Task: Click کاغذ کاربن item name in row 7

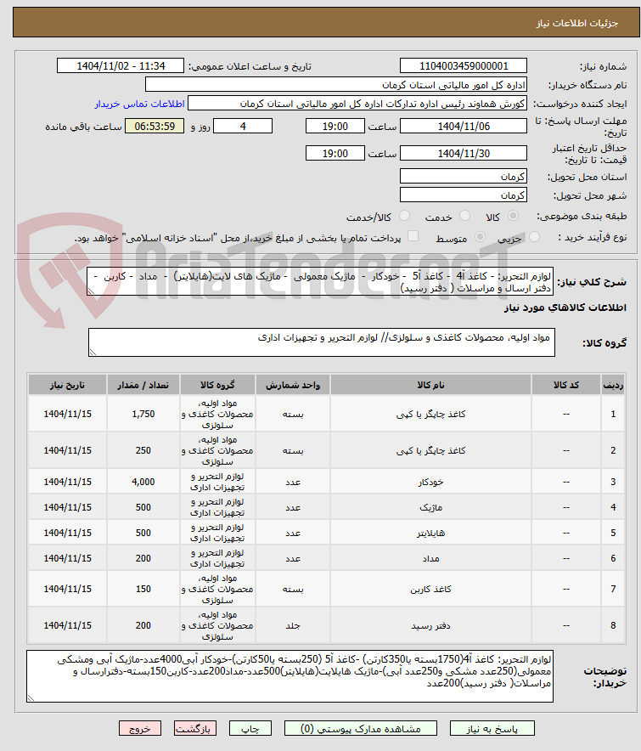Action: (x=430, y=589)
